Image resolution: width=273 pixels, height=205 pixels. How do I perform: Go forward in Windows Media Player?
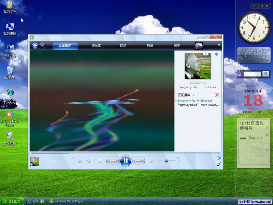[x=42, y=46]
